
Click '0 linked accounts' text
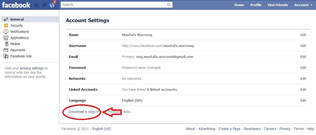(162, 89)
